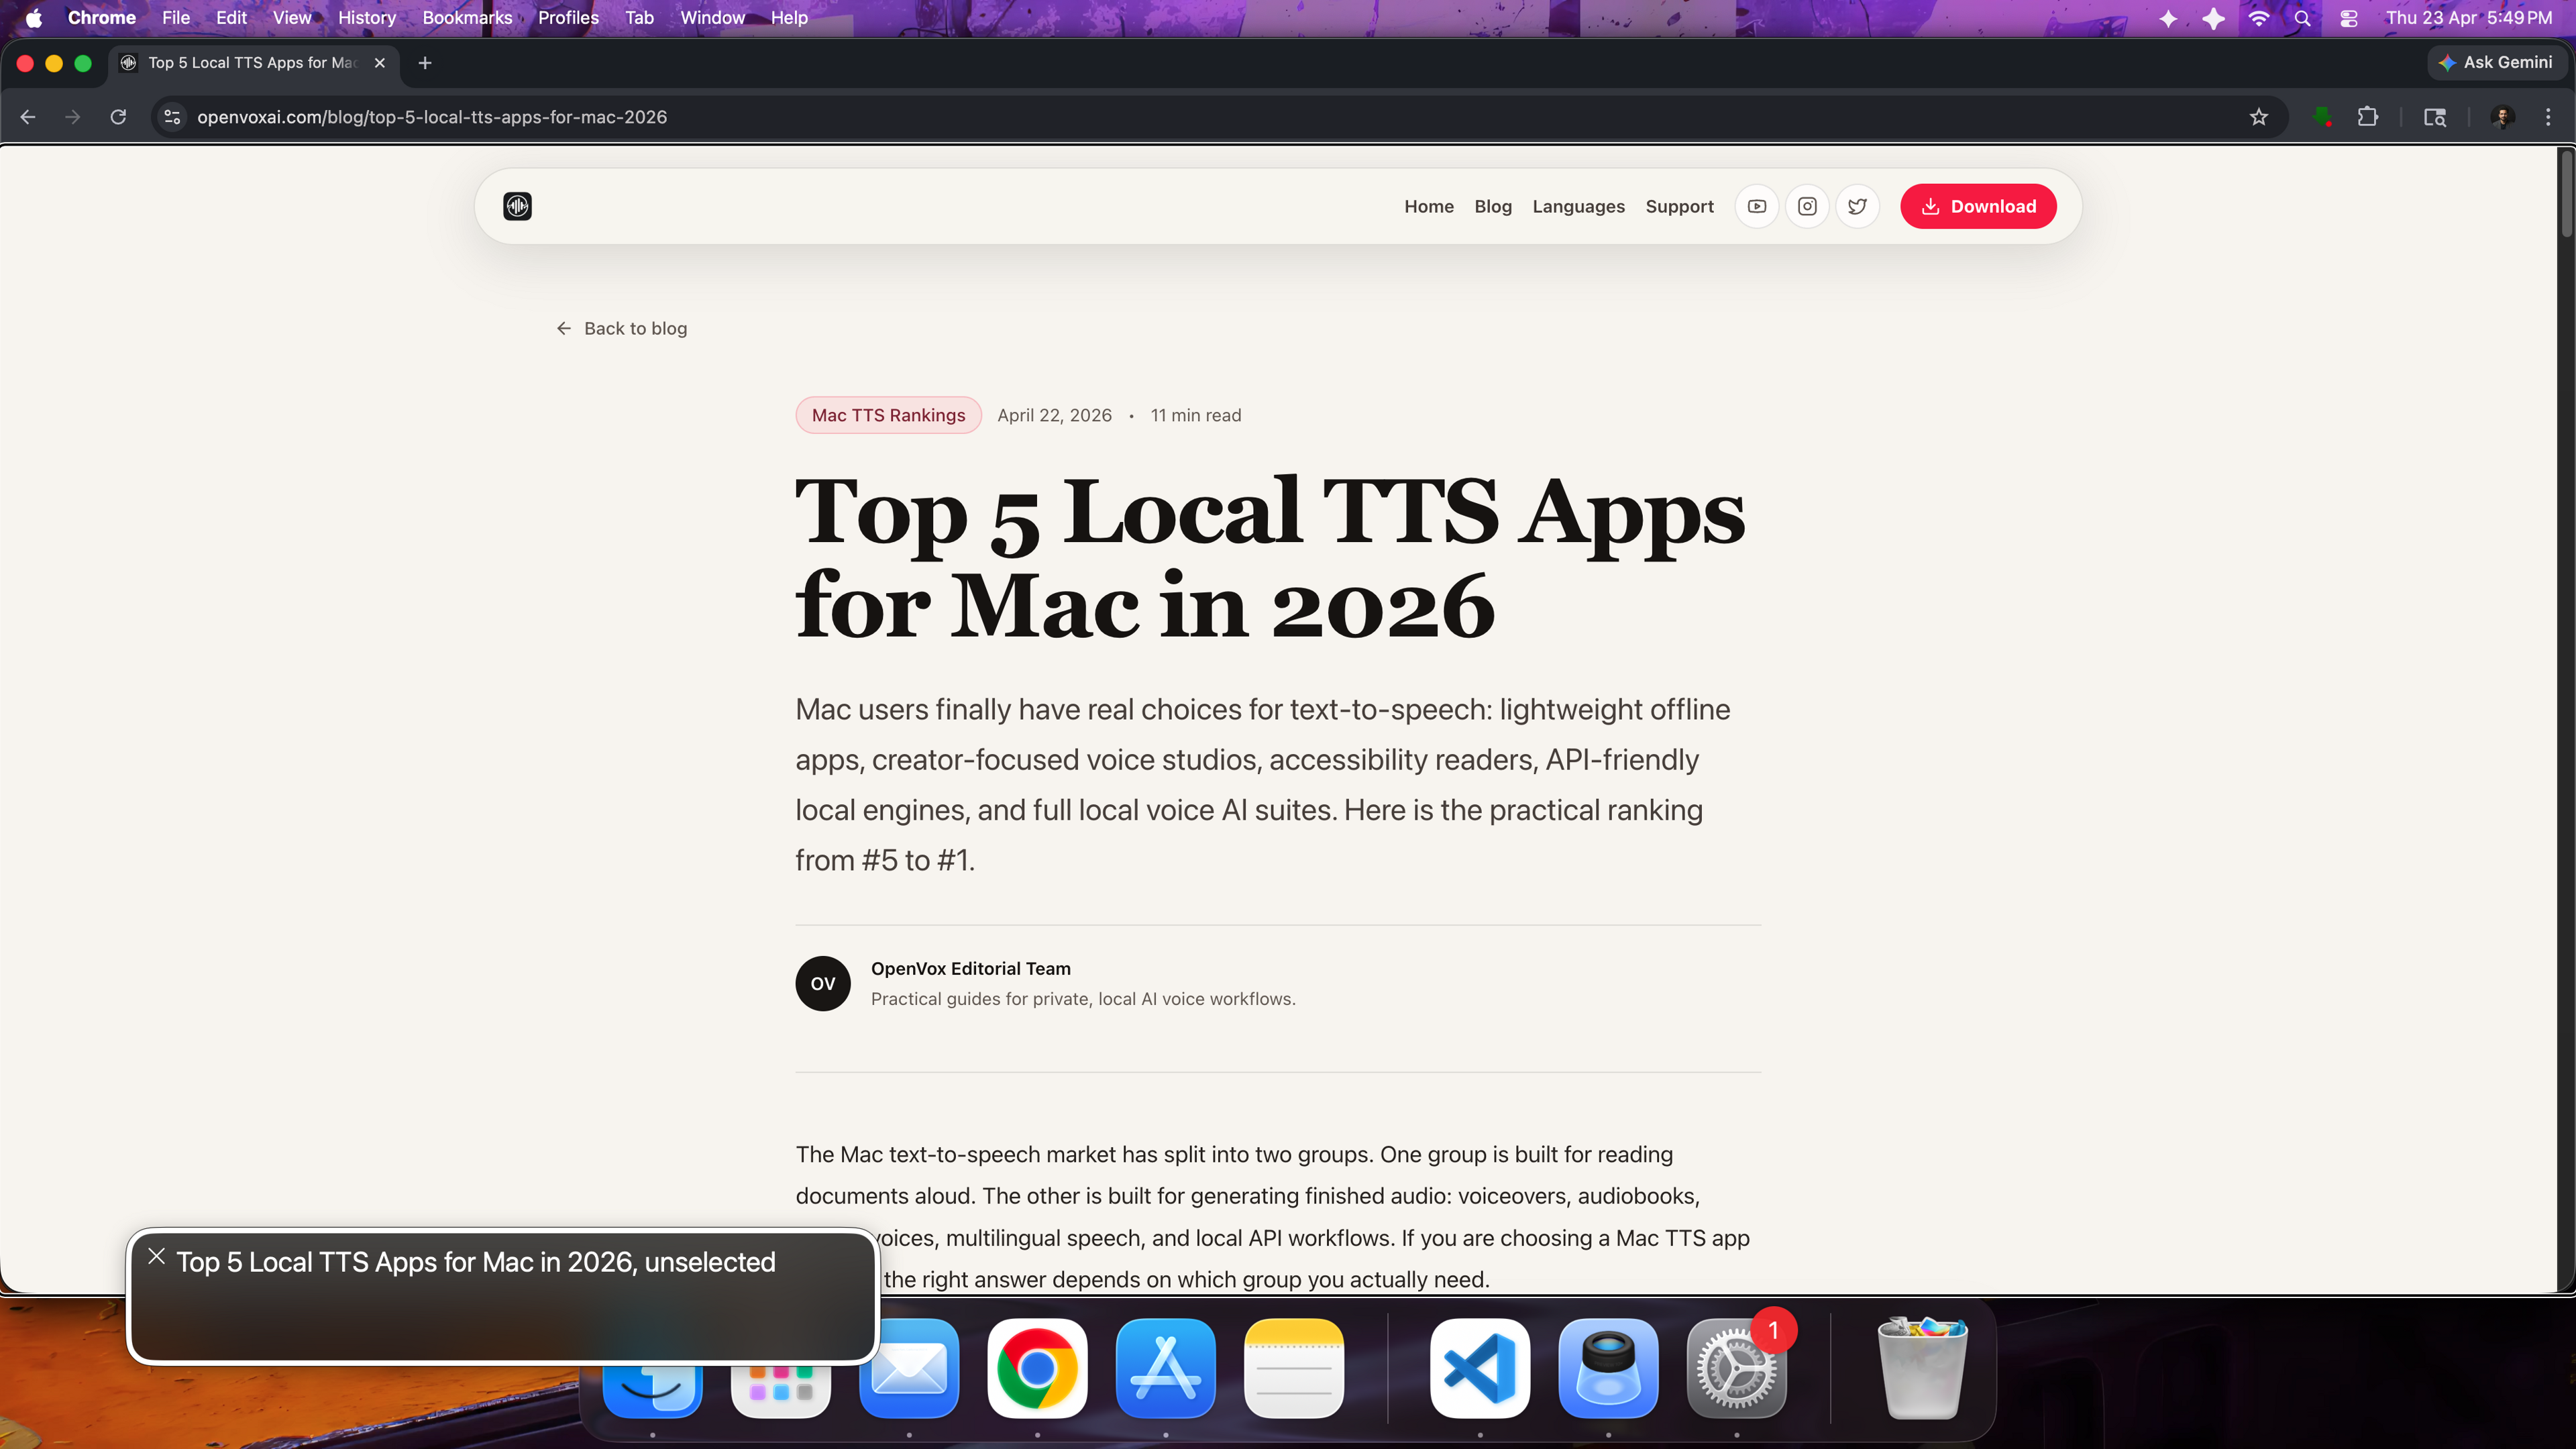
Task: Click the browser profile avatar
Action: pyautogui.click(x=2502, y=117)
